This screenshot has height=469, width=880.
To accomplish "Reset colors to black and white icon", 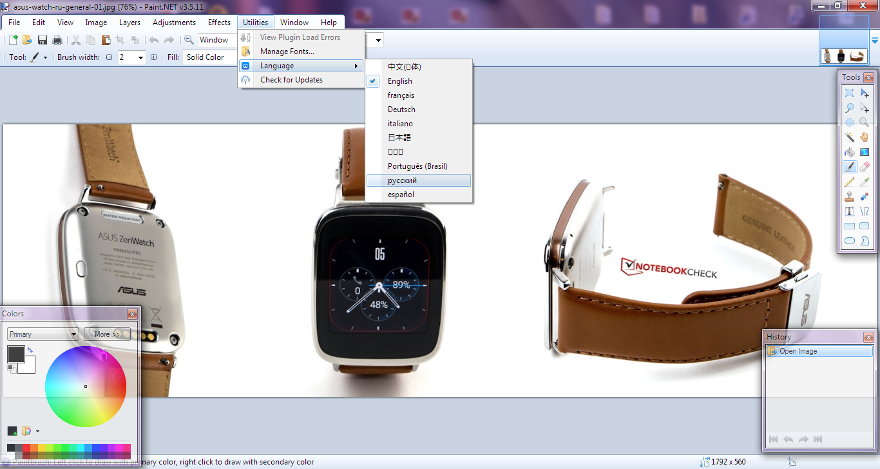I will tap(11, 368).
